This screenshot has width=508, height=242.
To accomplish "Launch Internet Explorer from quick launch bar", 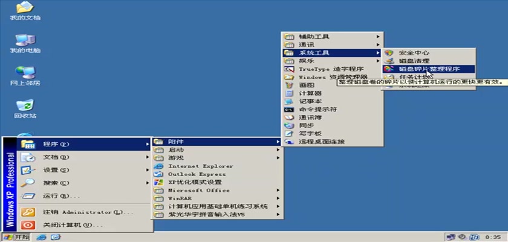I will point(42,237).
